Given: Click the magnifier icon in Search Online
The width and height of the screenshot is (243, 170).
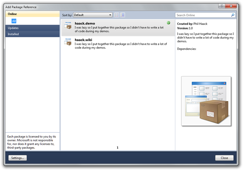Looking at the screenshot, I should (x=233, y=15).
